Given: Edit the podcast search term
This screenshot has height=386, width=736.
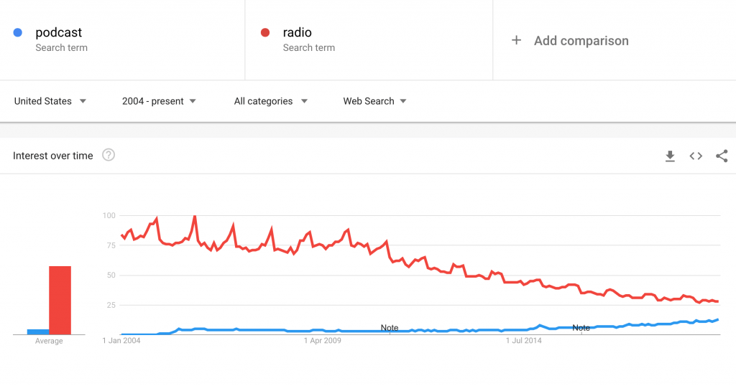Looking at the screenshot, I should pyautogui.click(x=59, y=32).
